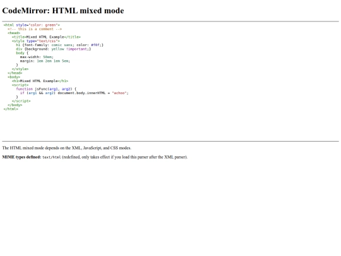Click the h1 font-family comic sans rule
The image size is (341, 256).
click(x=59, y=45)
